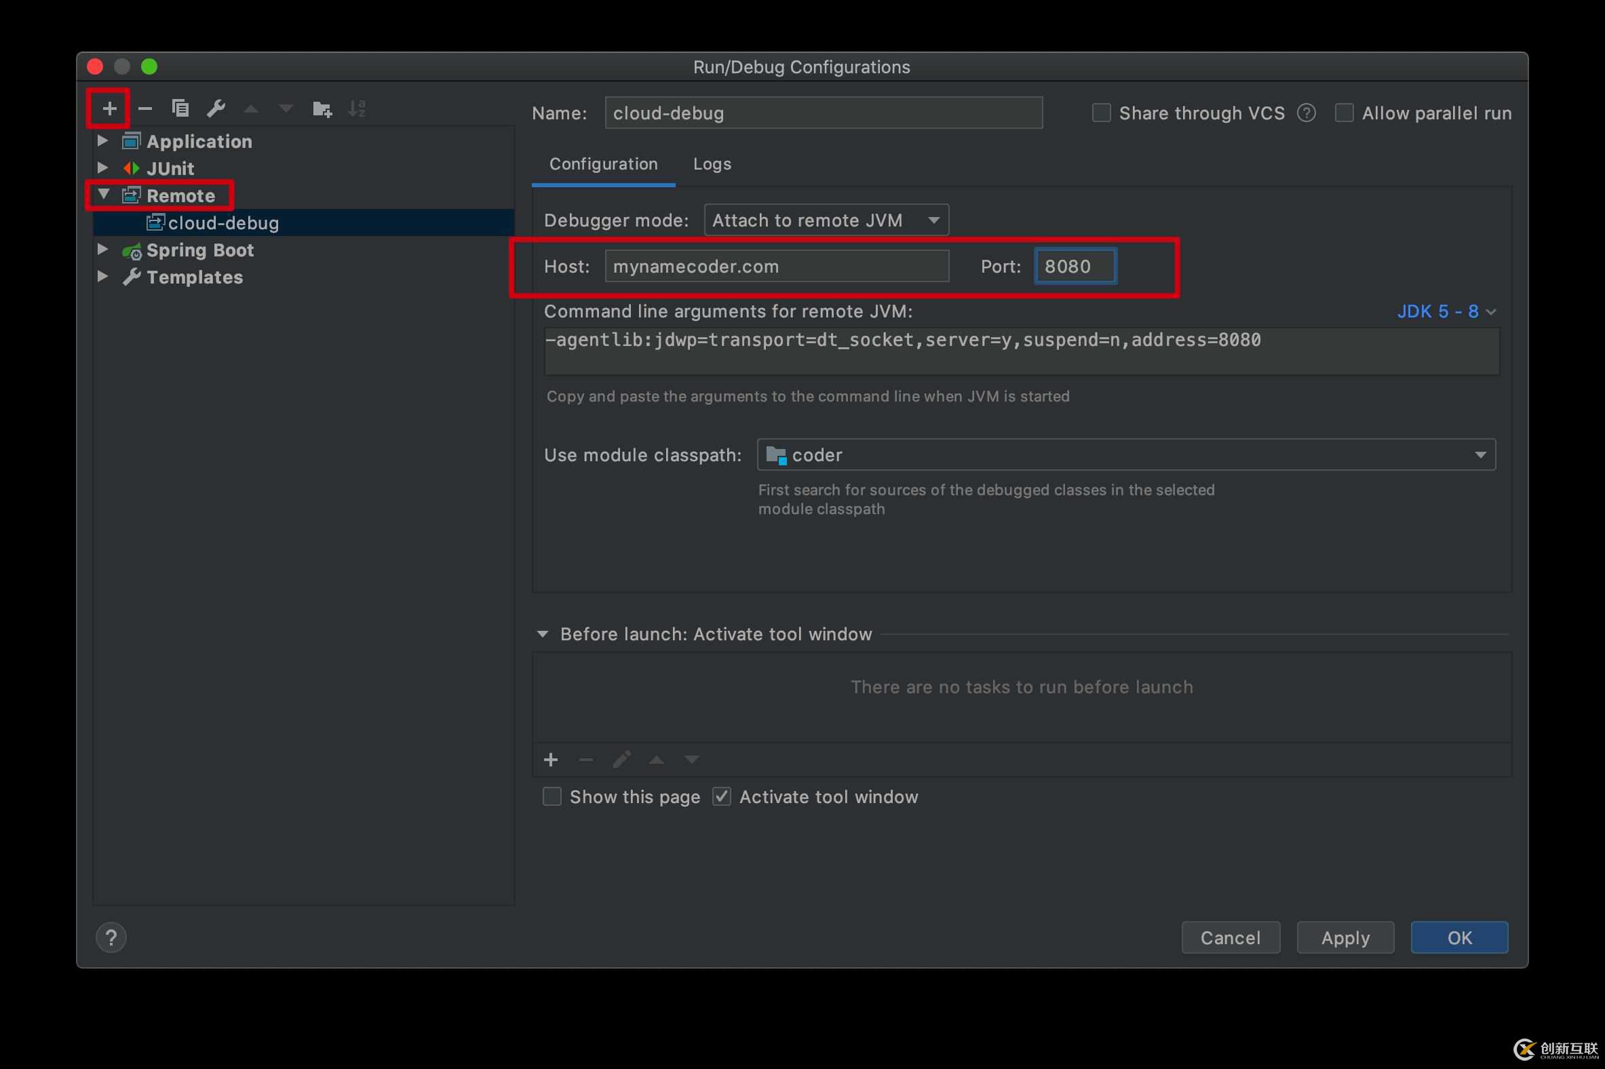Viewport: 1605px width, 1069px height.
Task: Select the Templates label in tree
Action: click(194, 277)
